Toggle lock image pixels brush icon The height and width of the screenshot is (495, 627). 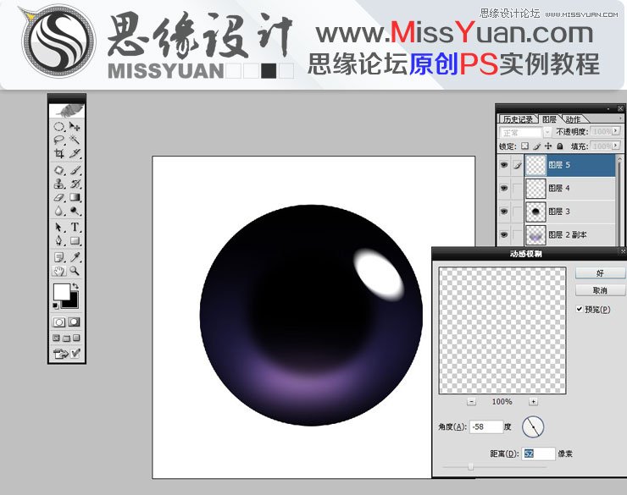536,146
